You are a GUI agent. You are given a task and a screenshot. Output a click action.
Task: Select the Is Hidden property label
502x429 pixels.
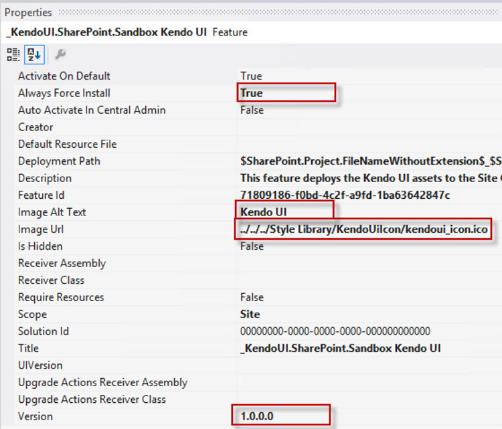click(40, 246)
